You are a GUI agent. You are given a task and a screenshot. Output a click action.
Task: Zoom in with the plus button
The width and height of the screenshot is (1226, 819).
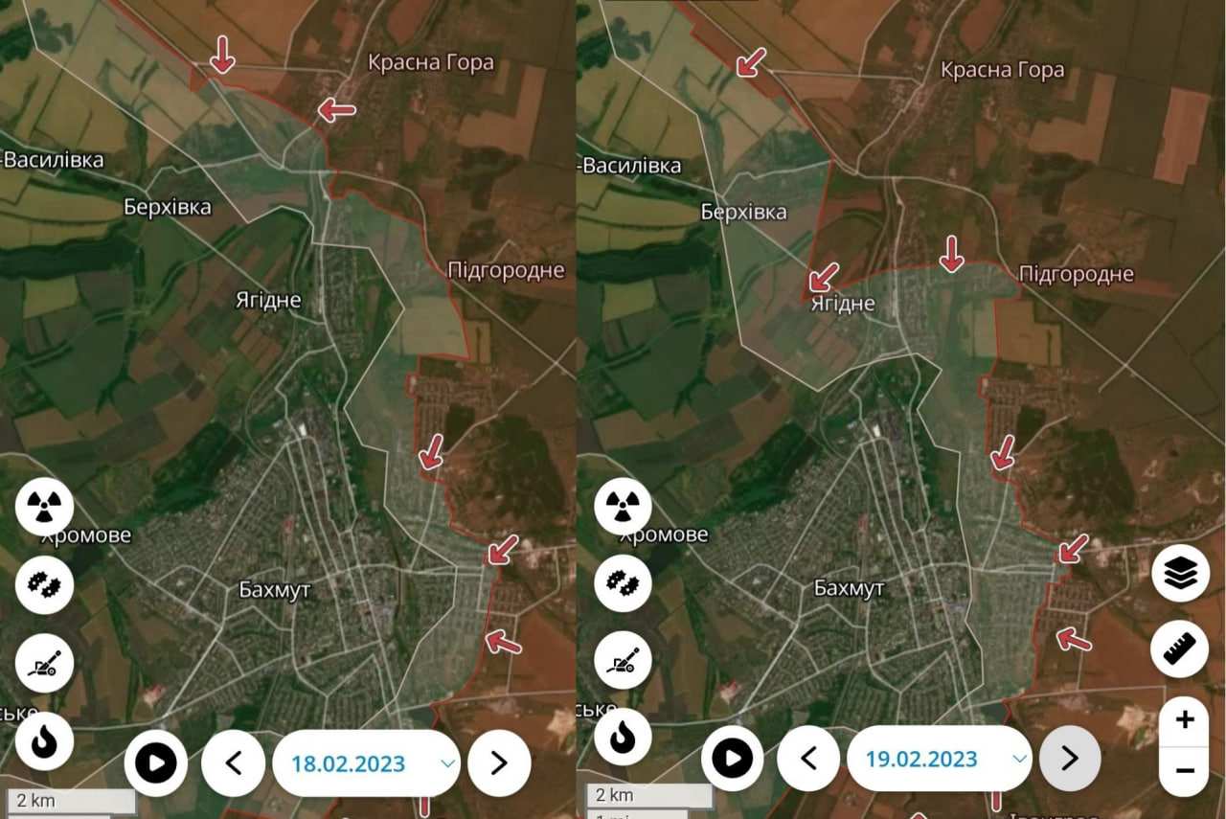point(1185,720)
